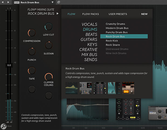Open the preset dropdown arrow in top bar

click(x=53, y=2)
